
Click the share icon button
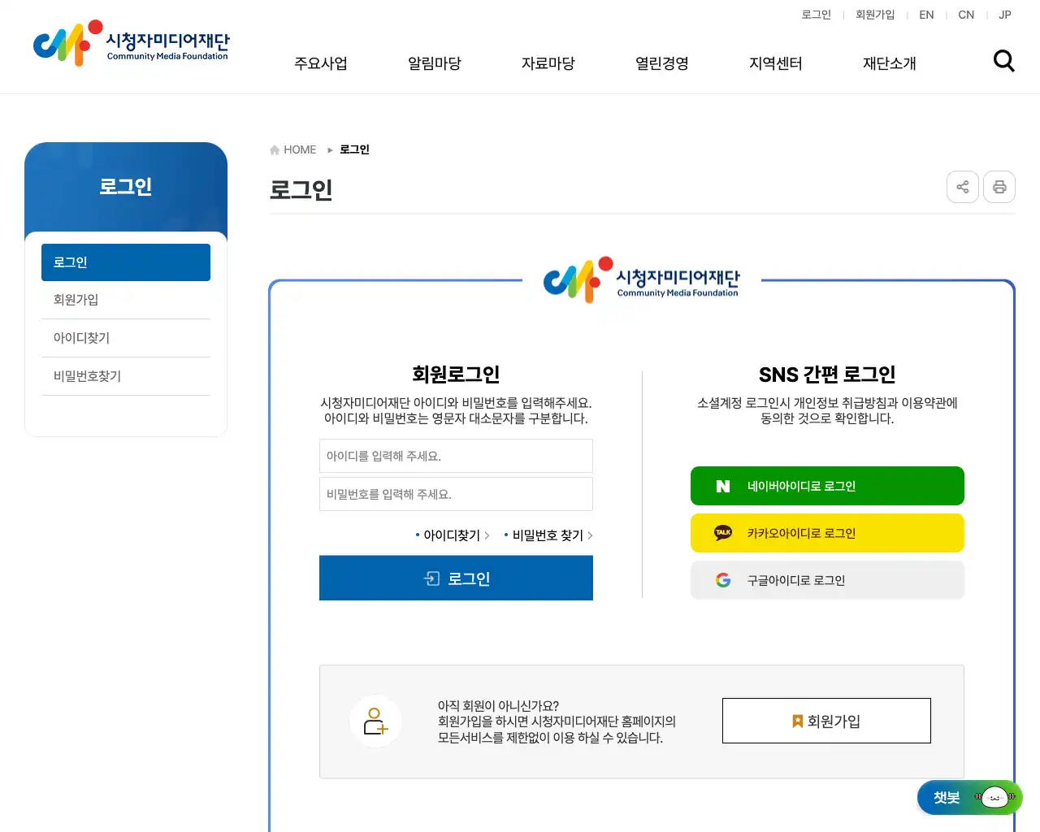(x=962, y=187)
